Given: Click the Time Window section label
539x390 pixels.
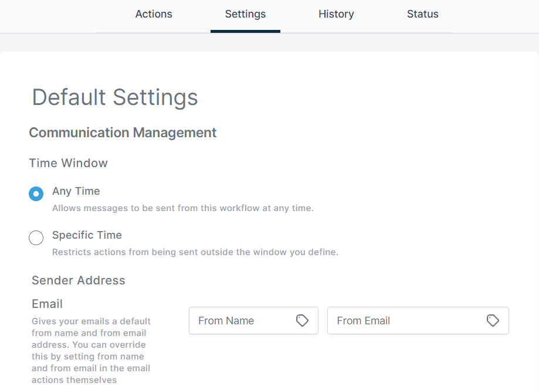Looking at the screenshot, I should click(x=68, y=163).
